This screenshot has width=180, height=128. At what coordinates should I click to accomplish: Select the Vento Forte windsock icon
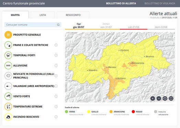[x=8, y=96]
